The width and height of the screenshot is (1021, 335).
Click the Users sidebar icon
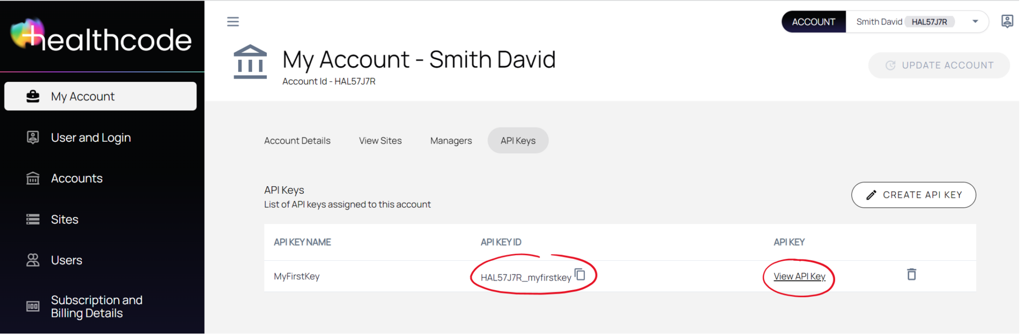[x=32, y=260]
